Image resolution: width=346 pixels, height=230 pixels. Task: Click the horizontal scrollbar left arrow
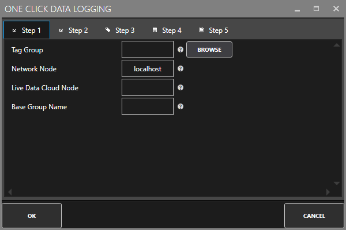click(x=9, y=192)
